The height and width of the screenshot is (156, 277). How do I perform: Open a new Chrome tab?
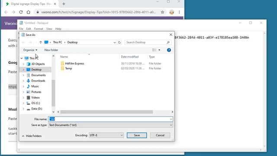64,4
